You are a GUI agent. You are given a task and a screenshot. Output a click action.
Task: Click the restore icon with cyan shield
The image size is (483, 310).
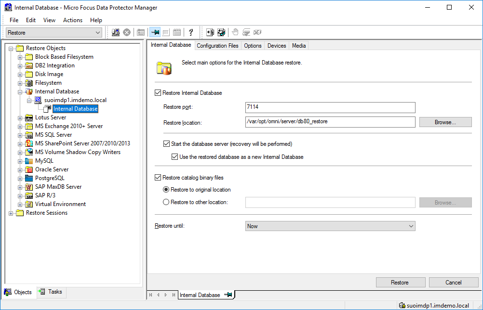click(x=221, y=32)
